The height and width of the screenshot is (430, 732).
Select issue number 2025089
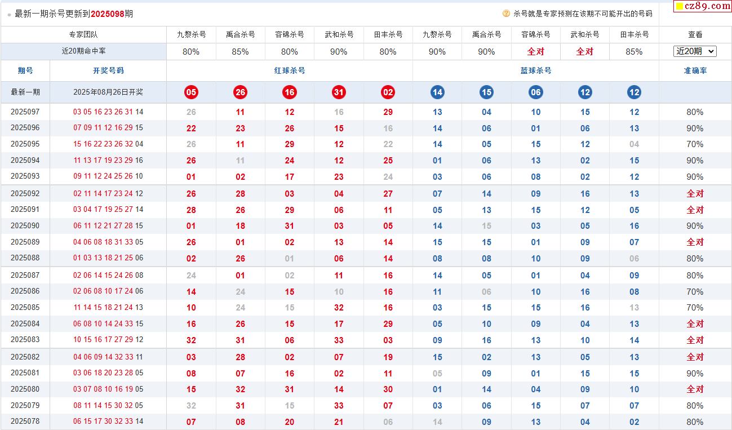pyautogui.click(x=25, y=242)
